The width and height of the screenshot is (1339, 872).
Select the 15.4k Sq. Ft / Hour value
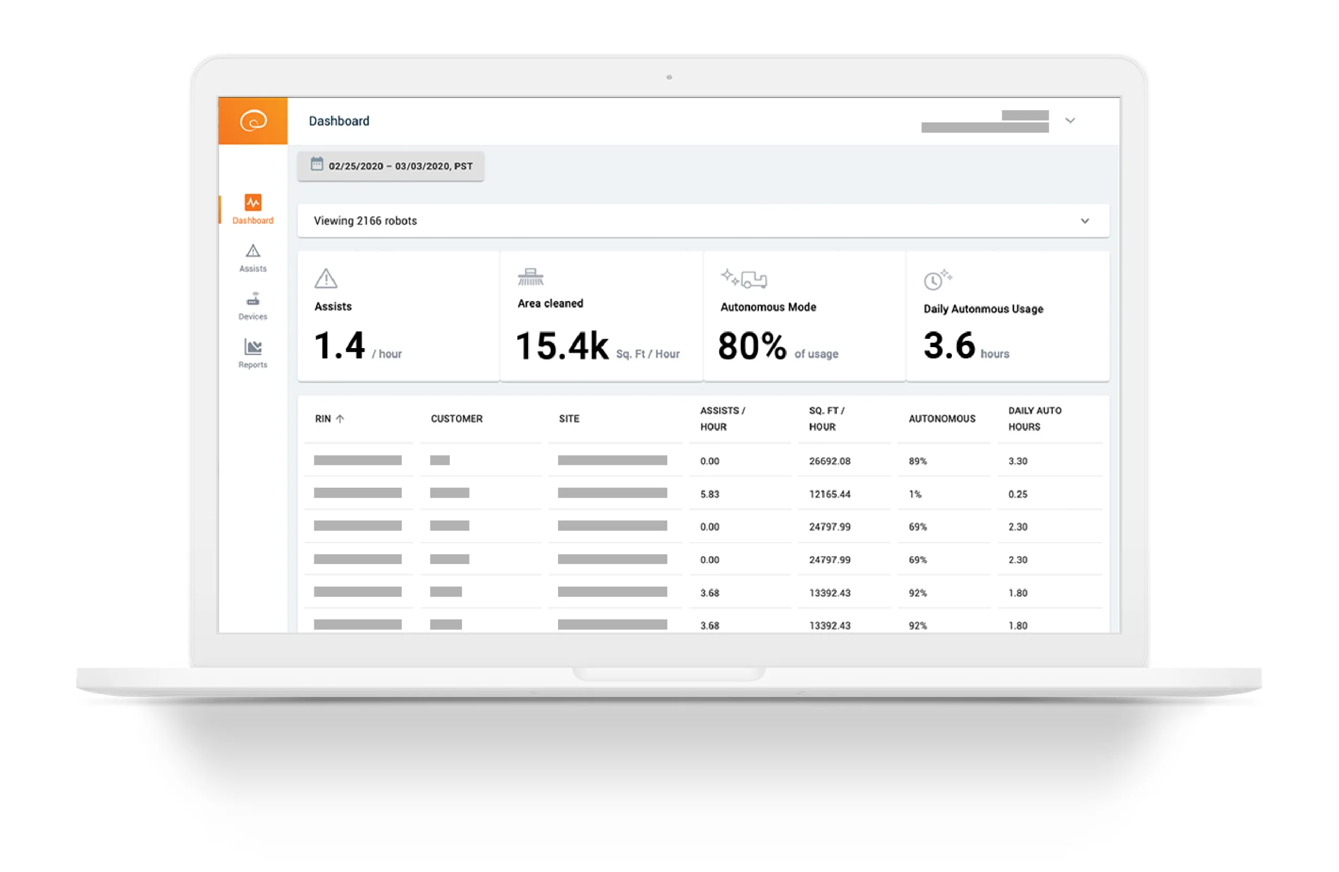[597, 346]
